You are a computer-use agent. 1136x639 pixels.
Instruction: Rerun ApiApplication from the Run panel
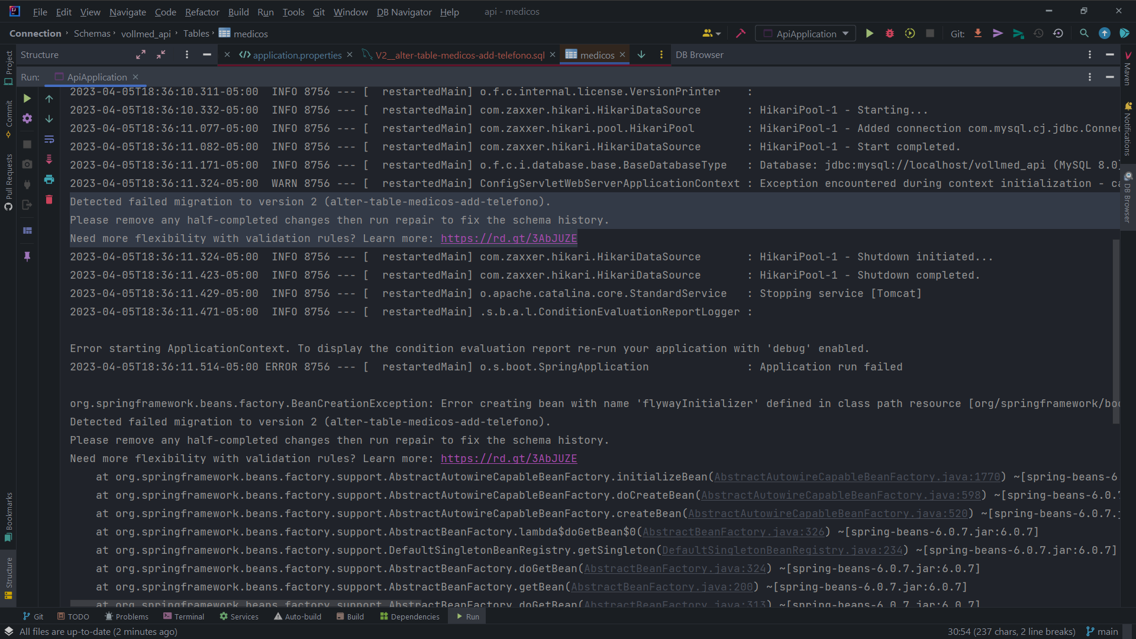(27, 98)
